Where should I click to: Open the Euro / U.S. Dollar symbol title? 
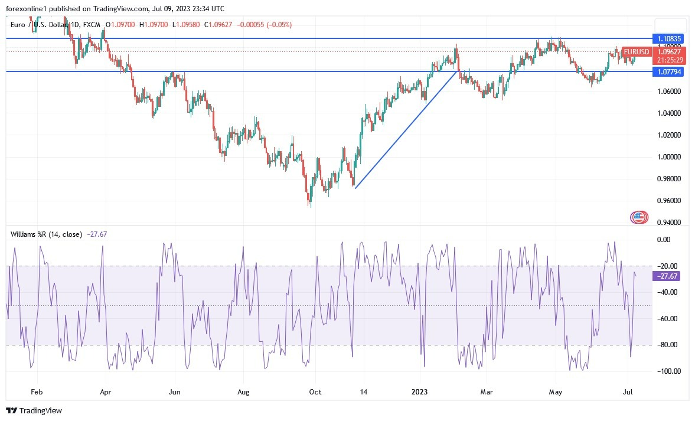click(x=41, y=25)
